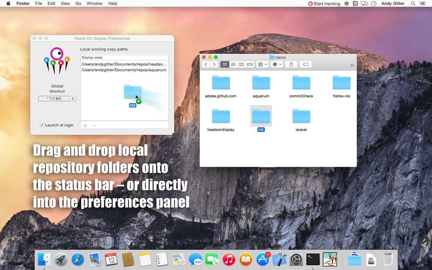This screenshot has height=270, width=432.
Task: Click the Share button in Finder toolbar
Action: pyautogui.click(x=291, y=64)
